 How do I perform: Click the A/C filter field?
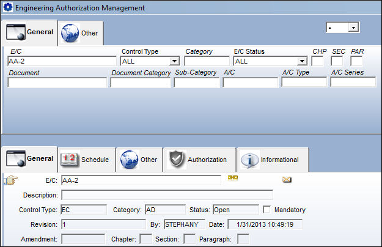coord(250,83)
